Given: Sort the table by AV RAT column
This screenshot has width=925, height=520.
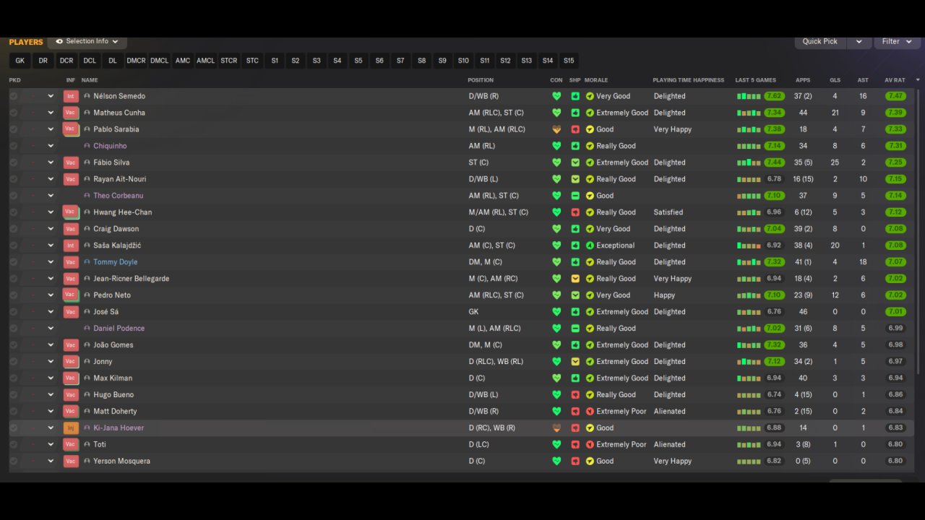Looking at the screenshot, I should [895, 80].
